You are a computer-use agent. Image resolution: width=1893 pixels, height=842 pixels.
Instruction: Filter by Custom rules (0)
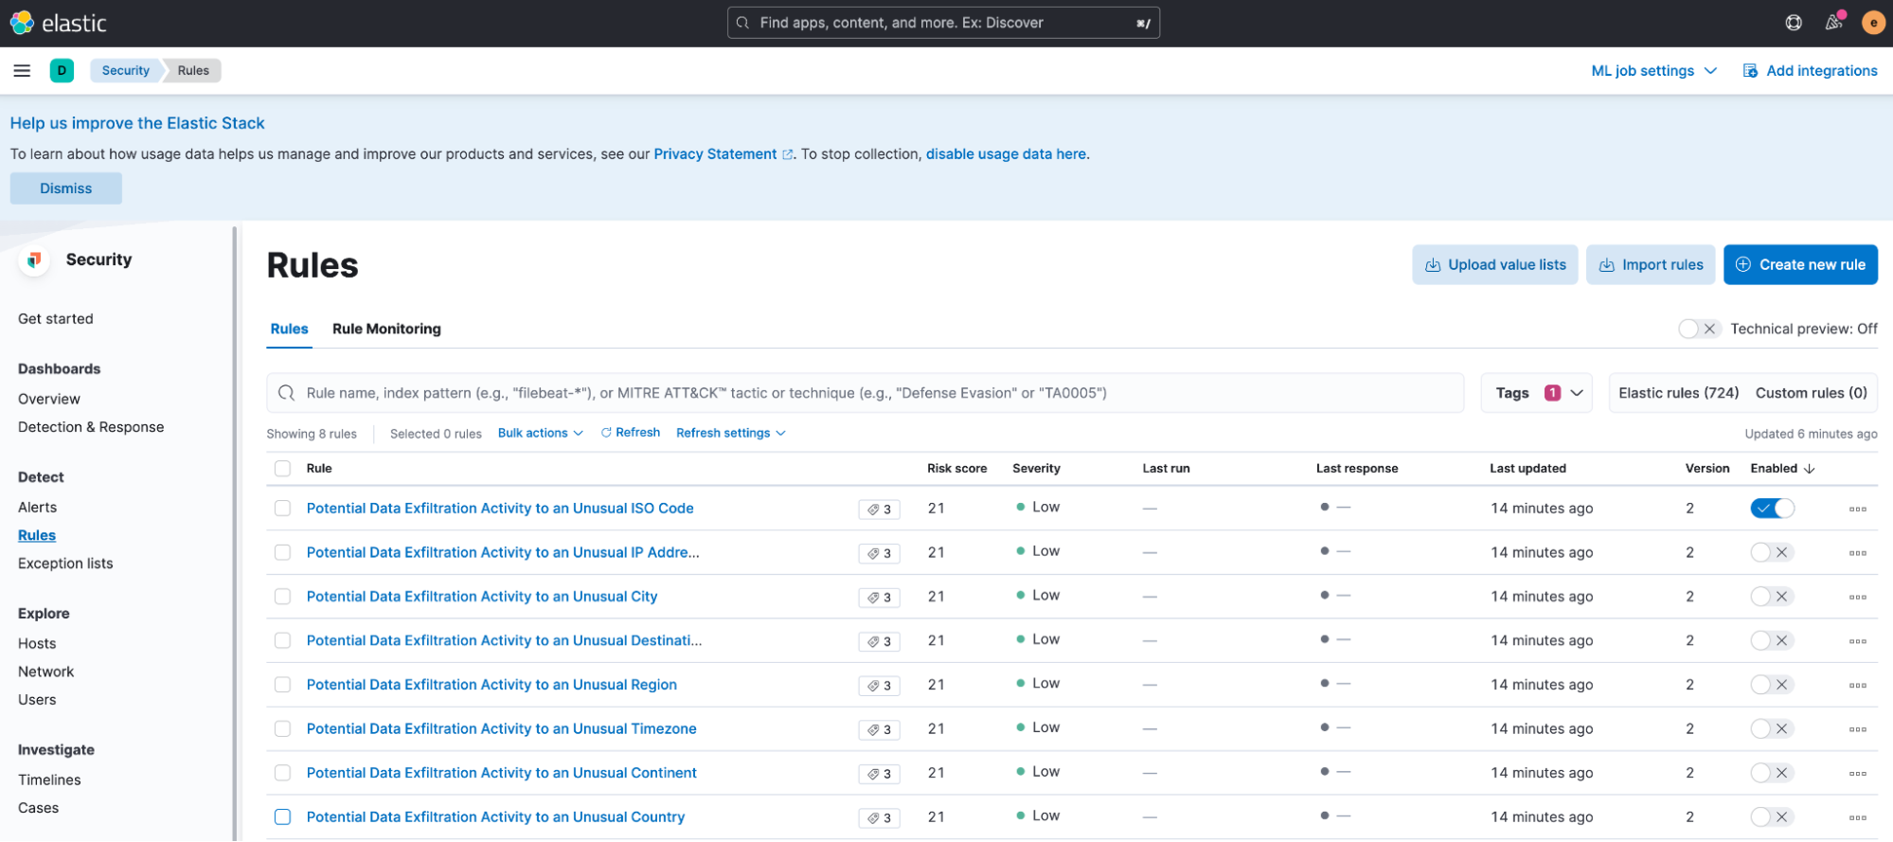1811,393
